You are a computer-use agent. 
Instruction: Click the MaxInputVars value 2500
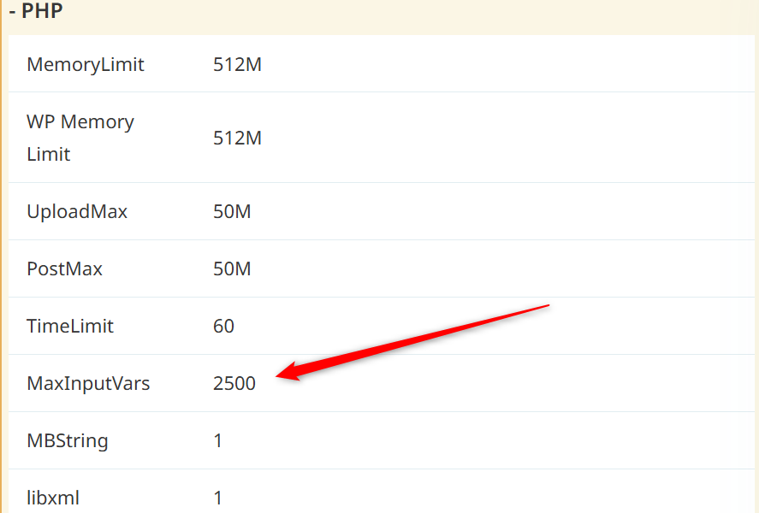234,383
